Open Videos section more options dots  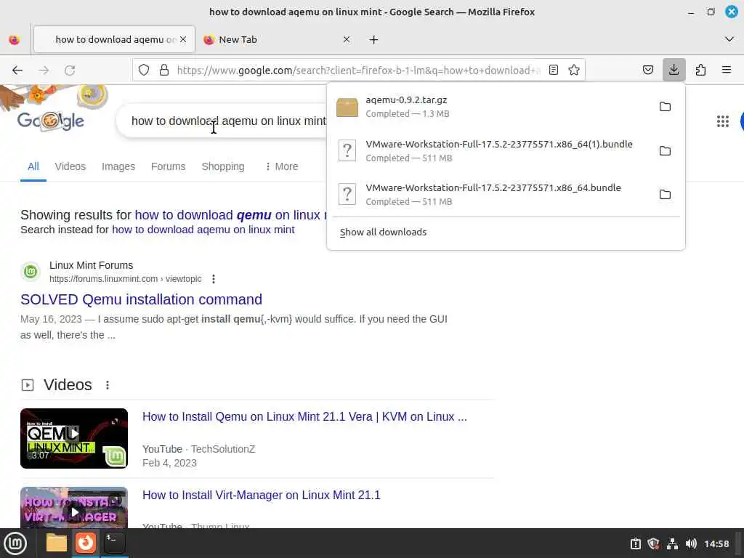click(108, 385)
